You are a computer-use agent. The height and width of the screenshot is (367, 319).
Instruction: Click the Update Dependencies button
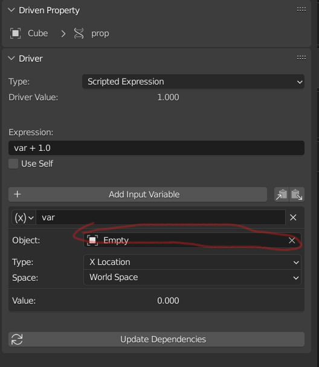(156, 339)
